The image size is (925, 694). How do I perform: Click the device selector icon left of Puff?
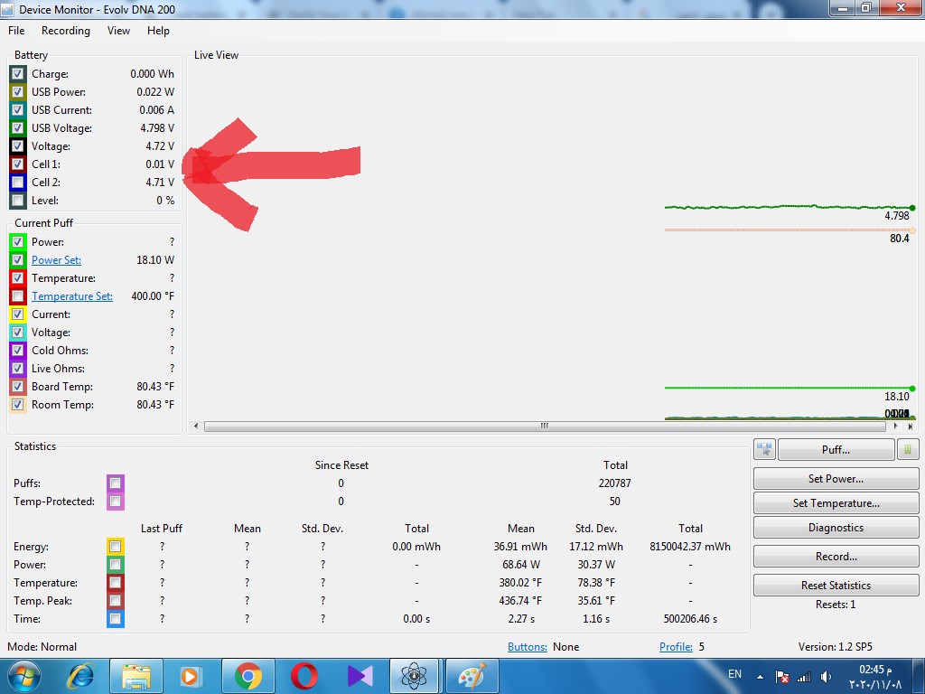pyautogui.click(x=764, y=449)
